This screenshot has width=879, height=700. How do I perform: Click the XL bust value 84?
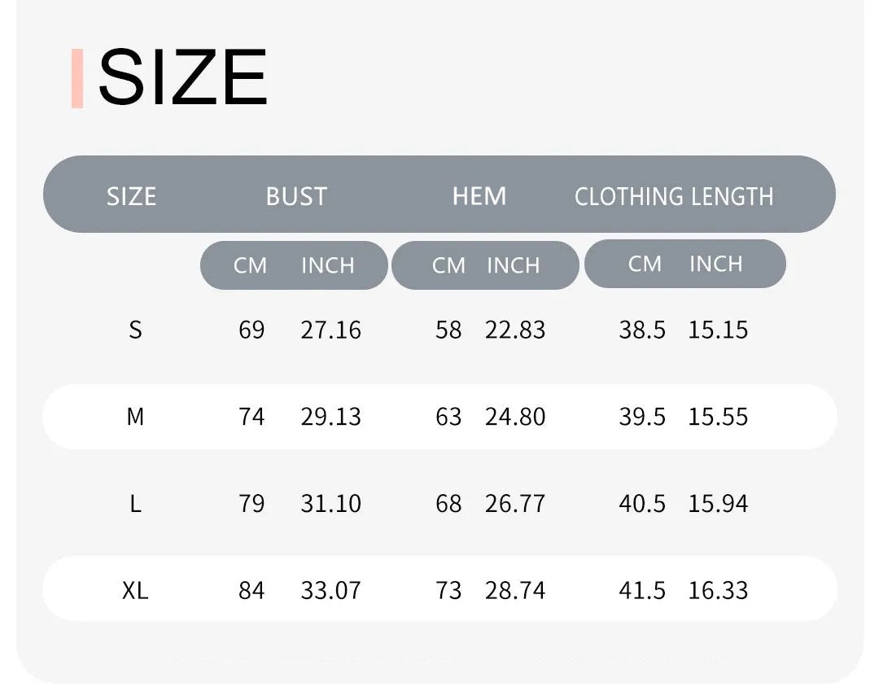tap(251, 590)
